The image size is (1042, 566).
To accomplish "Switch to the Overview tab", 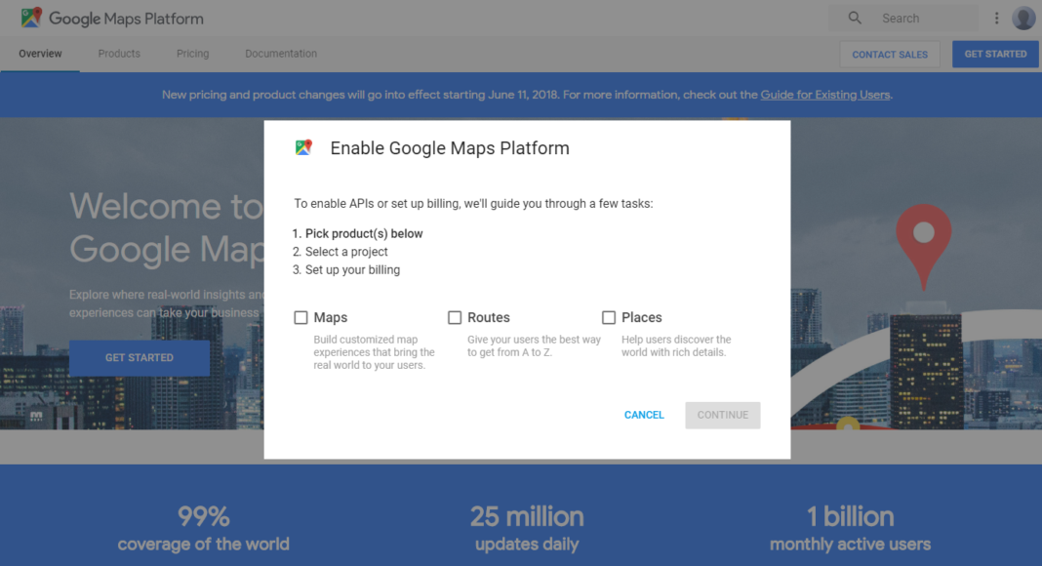I will 40,54.
